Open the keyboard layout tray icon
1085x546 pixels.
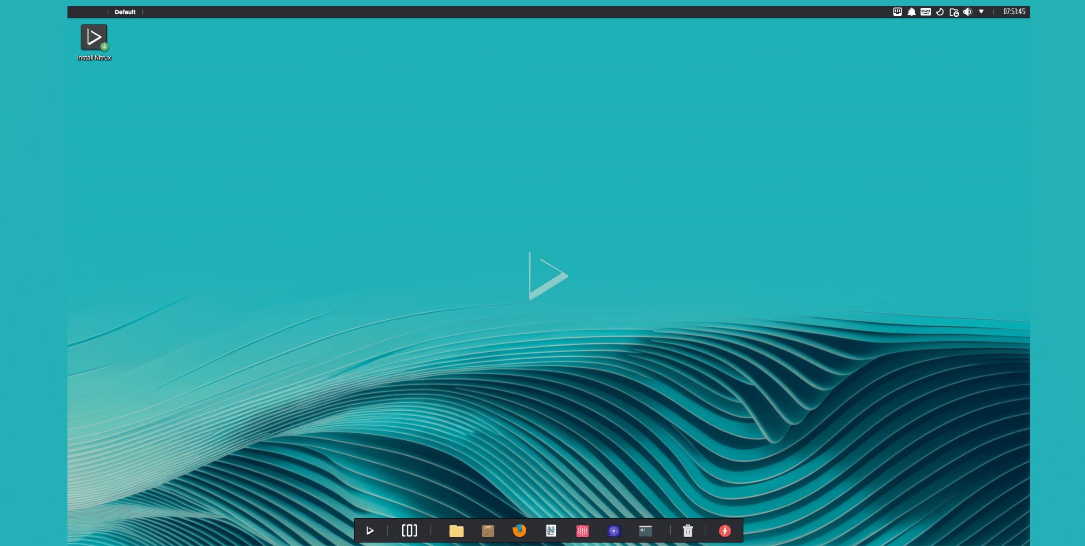click(x=925, y=12)
